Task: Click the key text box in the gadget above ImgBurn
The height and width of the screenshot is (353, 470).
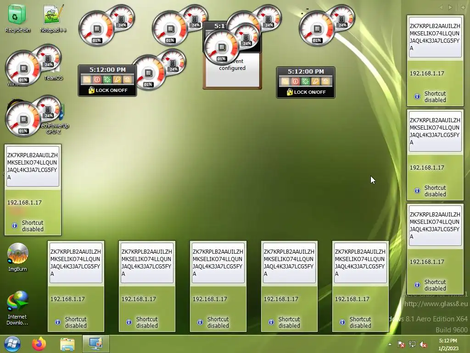Action: pos(33,166)
